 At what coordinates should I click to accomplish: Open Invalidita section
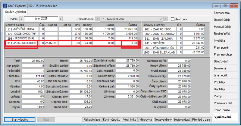click(225, 40)
